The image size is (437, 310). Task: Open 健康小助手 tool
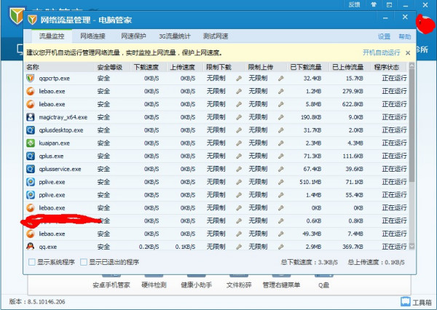pyautogui.click(x=197, y=285)
